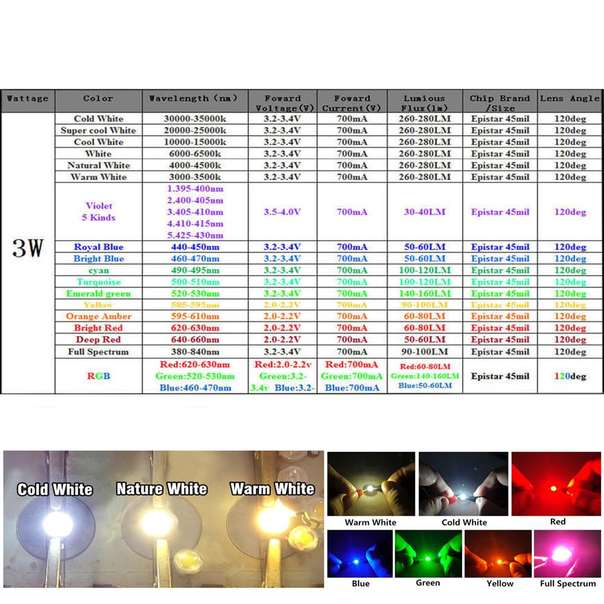This screenshot has height=604, width=604.
Task: Select the 'cyan' color cell
Action: (x=98, y=271)
